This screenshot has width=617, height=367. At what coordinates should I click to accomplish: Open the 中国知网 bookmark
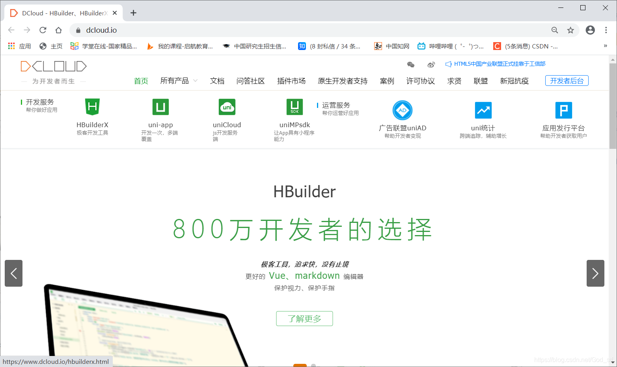point(392,46)
